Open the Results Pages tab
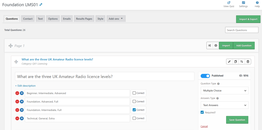 84,19
